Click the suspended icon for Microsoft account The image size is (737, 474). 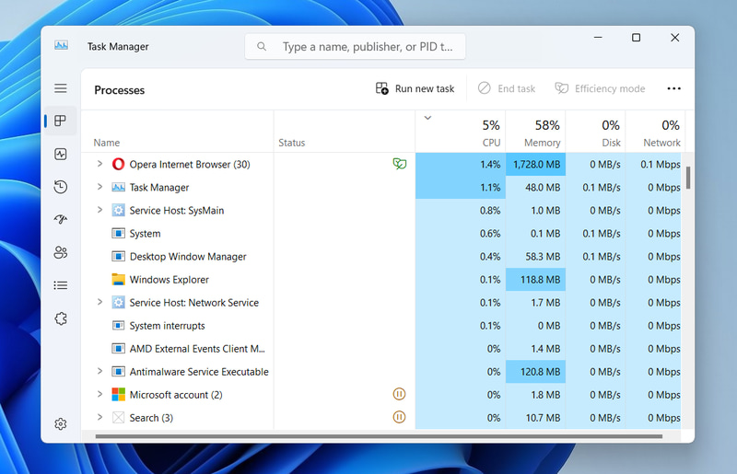(399, 394)
